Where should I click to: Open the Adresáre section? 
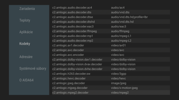26,57
